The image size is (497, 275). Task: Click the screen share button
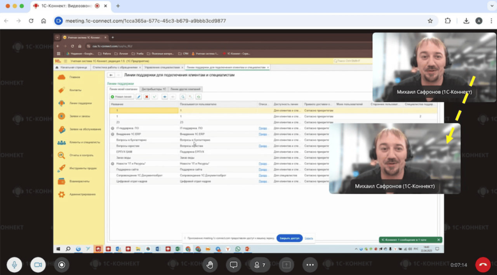pos(286,265)
